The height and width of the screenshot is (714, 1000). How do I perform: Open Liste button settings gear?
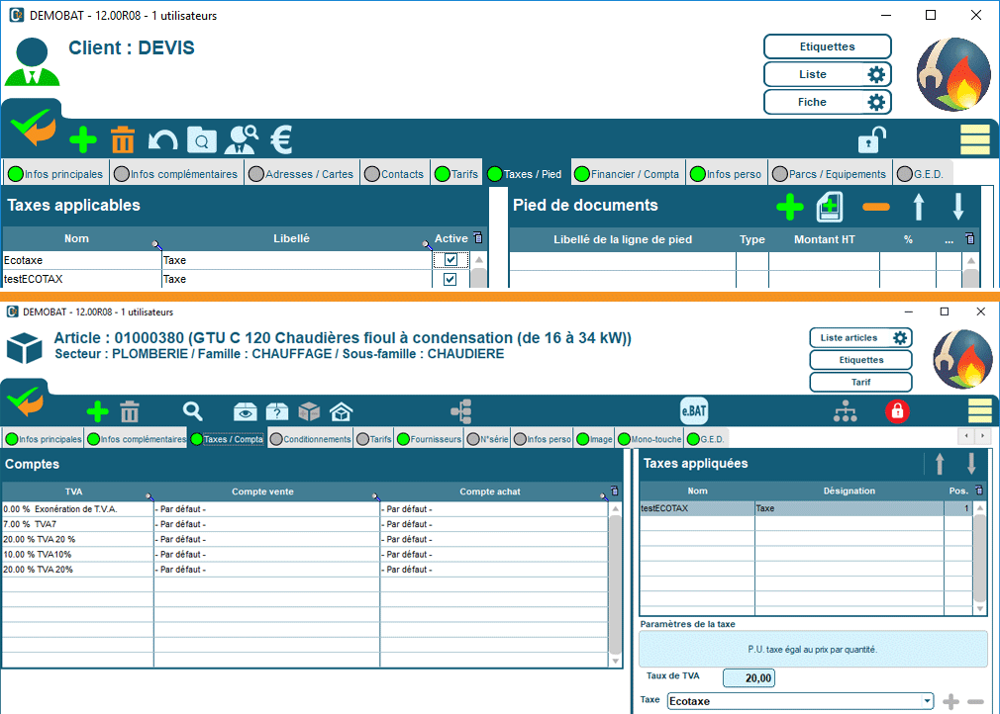pos(875,74)
